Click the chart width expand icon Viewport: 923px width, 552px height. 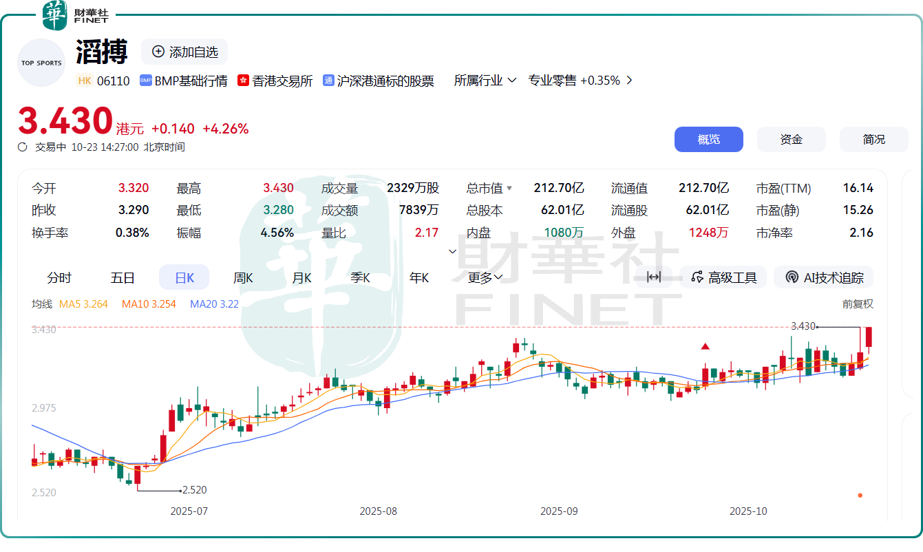coord(654,277)
